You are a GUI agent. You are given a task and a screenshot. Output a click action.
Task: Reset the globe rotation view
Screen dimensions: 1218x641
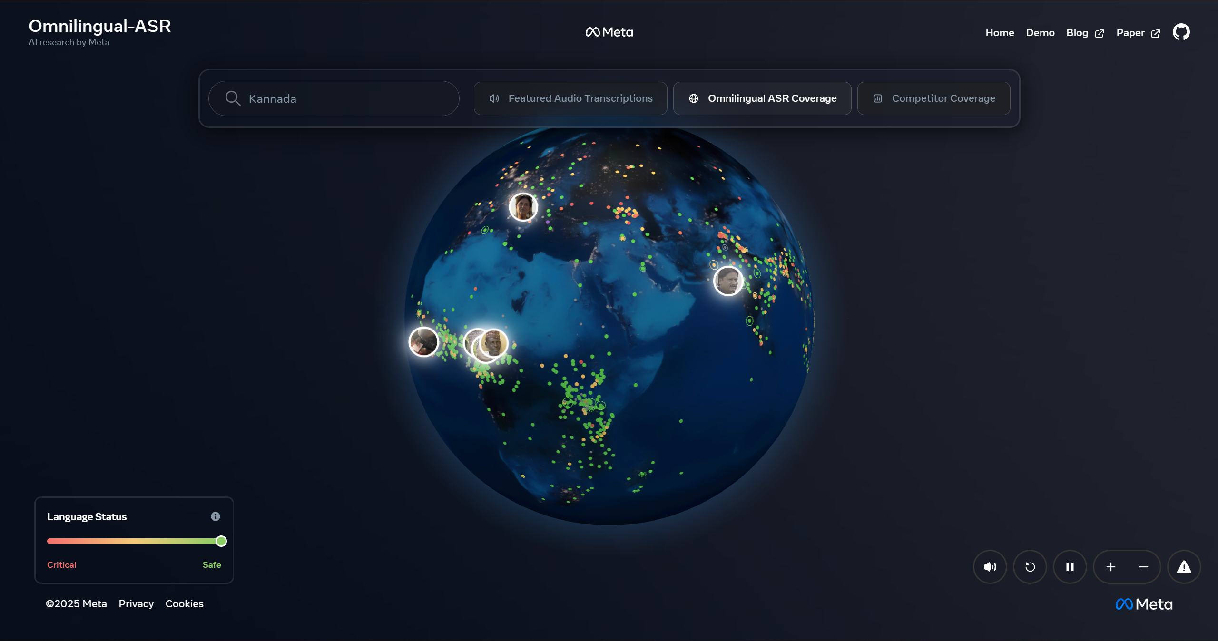pos(1030,566)
